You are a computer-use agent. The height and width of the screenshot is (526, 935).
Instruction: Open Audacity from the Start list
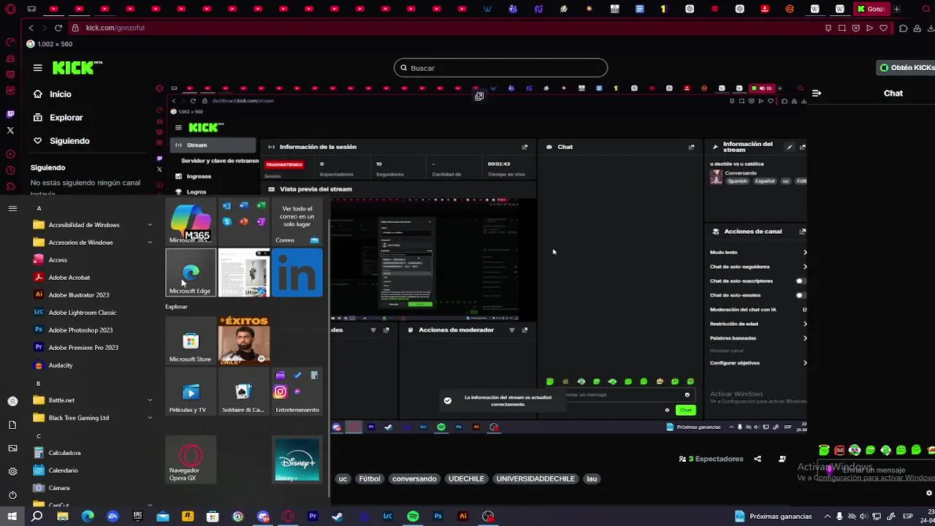point(53,365)
